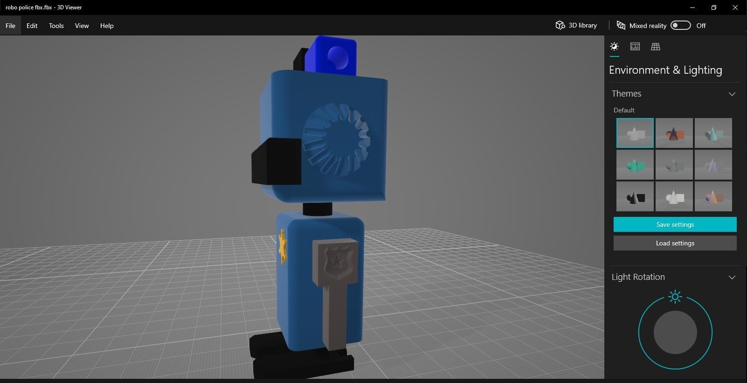Click the Load settings button
The width and height of the screenshot is (747, 383).
[x=675, y=243]
